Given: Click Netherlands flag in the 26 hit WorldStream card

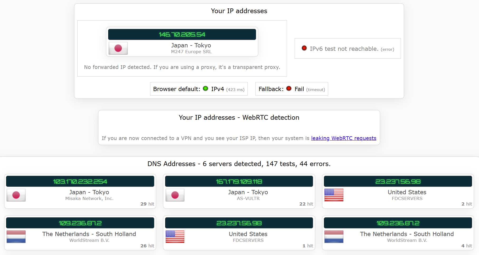Looking at the screenshot, I should tap(16, 237).
